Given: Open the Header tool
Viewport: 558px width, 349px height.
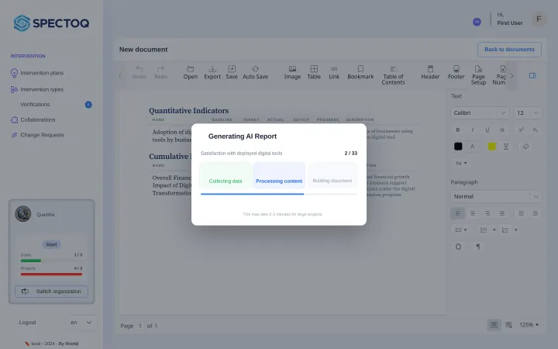Looking at the screenshot, I should [430, 72].
